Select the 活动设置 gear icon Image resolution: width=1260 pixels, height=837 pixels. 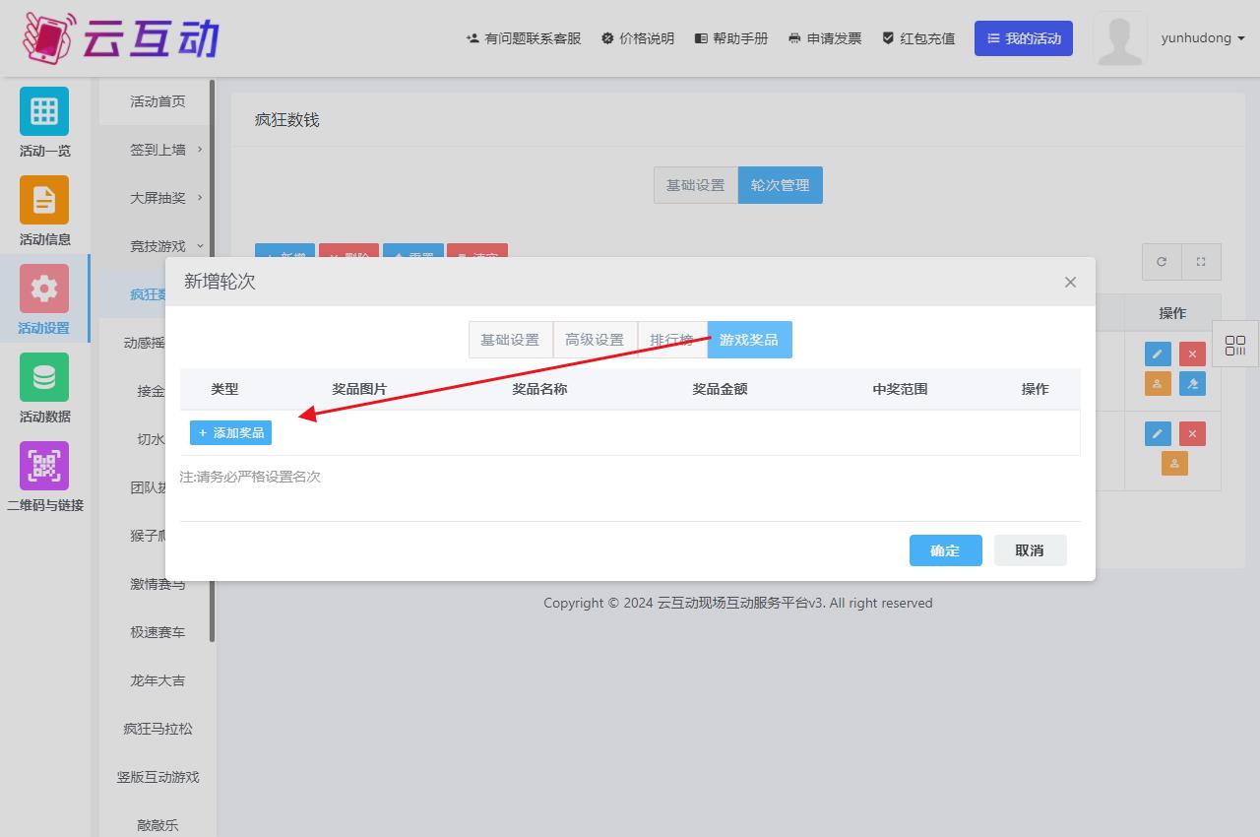pos(44,289)
